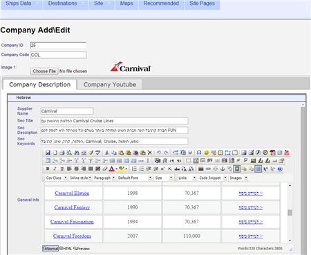This screenshot has height=255, width=311.
Task: Click the eraser remove-format icon
Action: click(105, 169)
